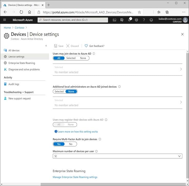Select Device settings in the left menu

click(x=25, y=57)
